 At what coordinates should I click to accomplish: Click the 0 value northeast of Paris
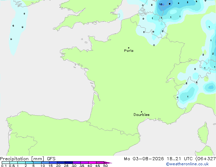(154, 45)
